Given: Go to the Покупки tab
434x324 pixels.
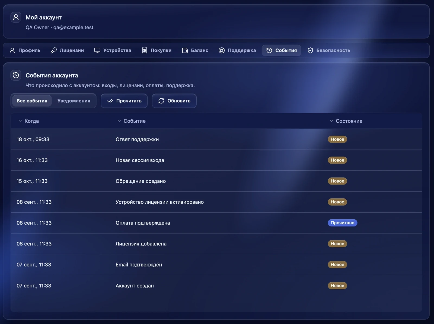Looking at the screenshot, I should click(157, 50).
